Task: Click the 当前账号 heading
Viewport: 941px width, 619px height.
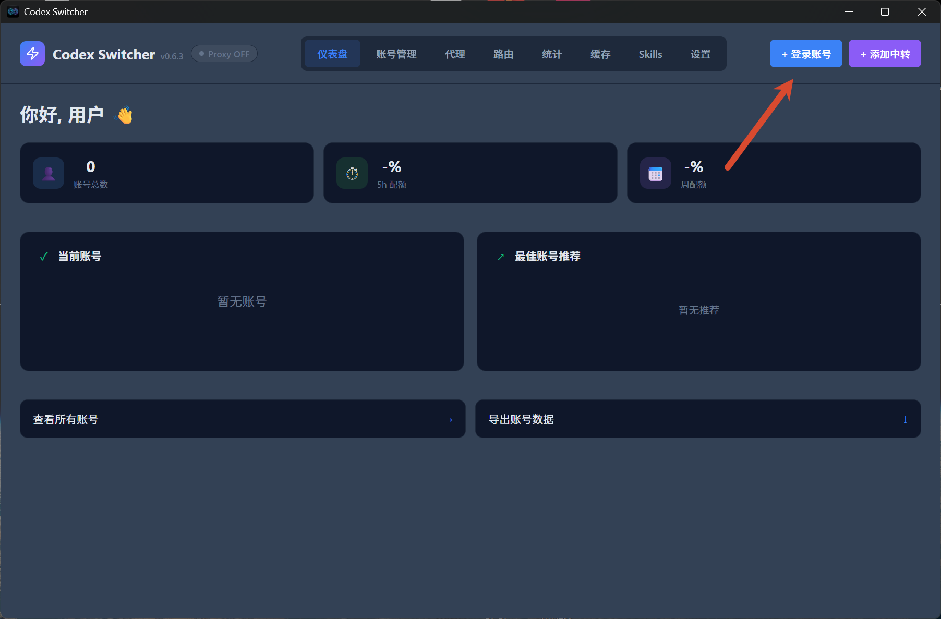Action: point(80,256)
